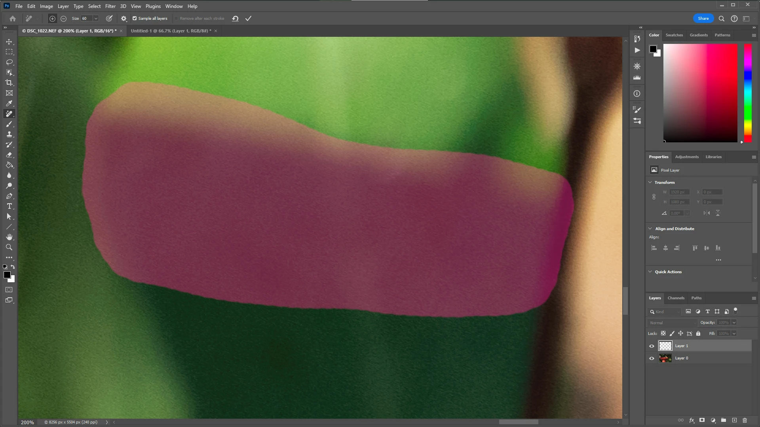Viewport: 760px width, 427px height.
Task: Select the Zoom tool
Action: coord(9,248)
